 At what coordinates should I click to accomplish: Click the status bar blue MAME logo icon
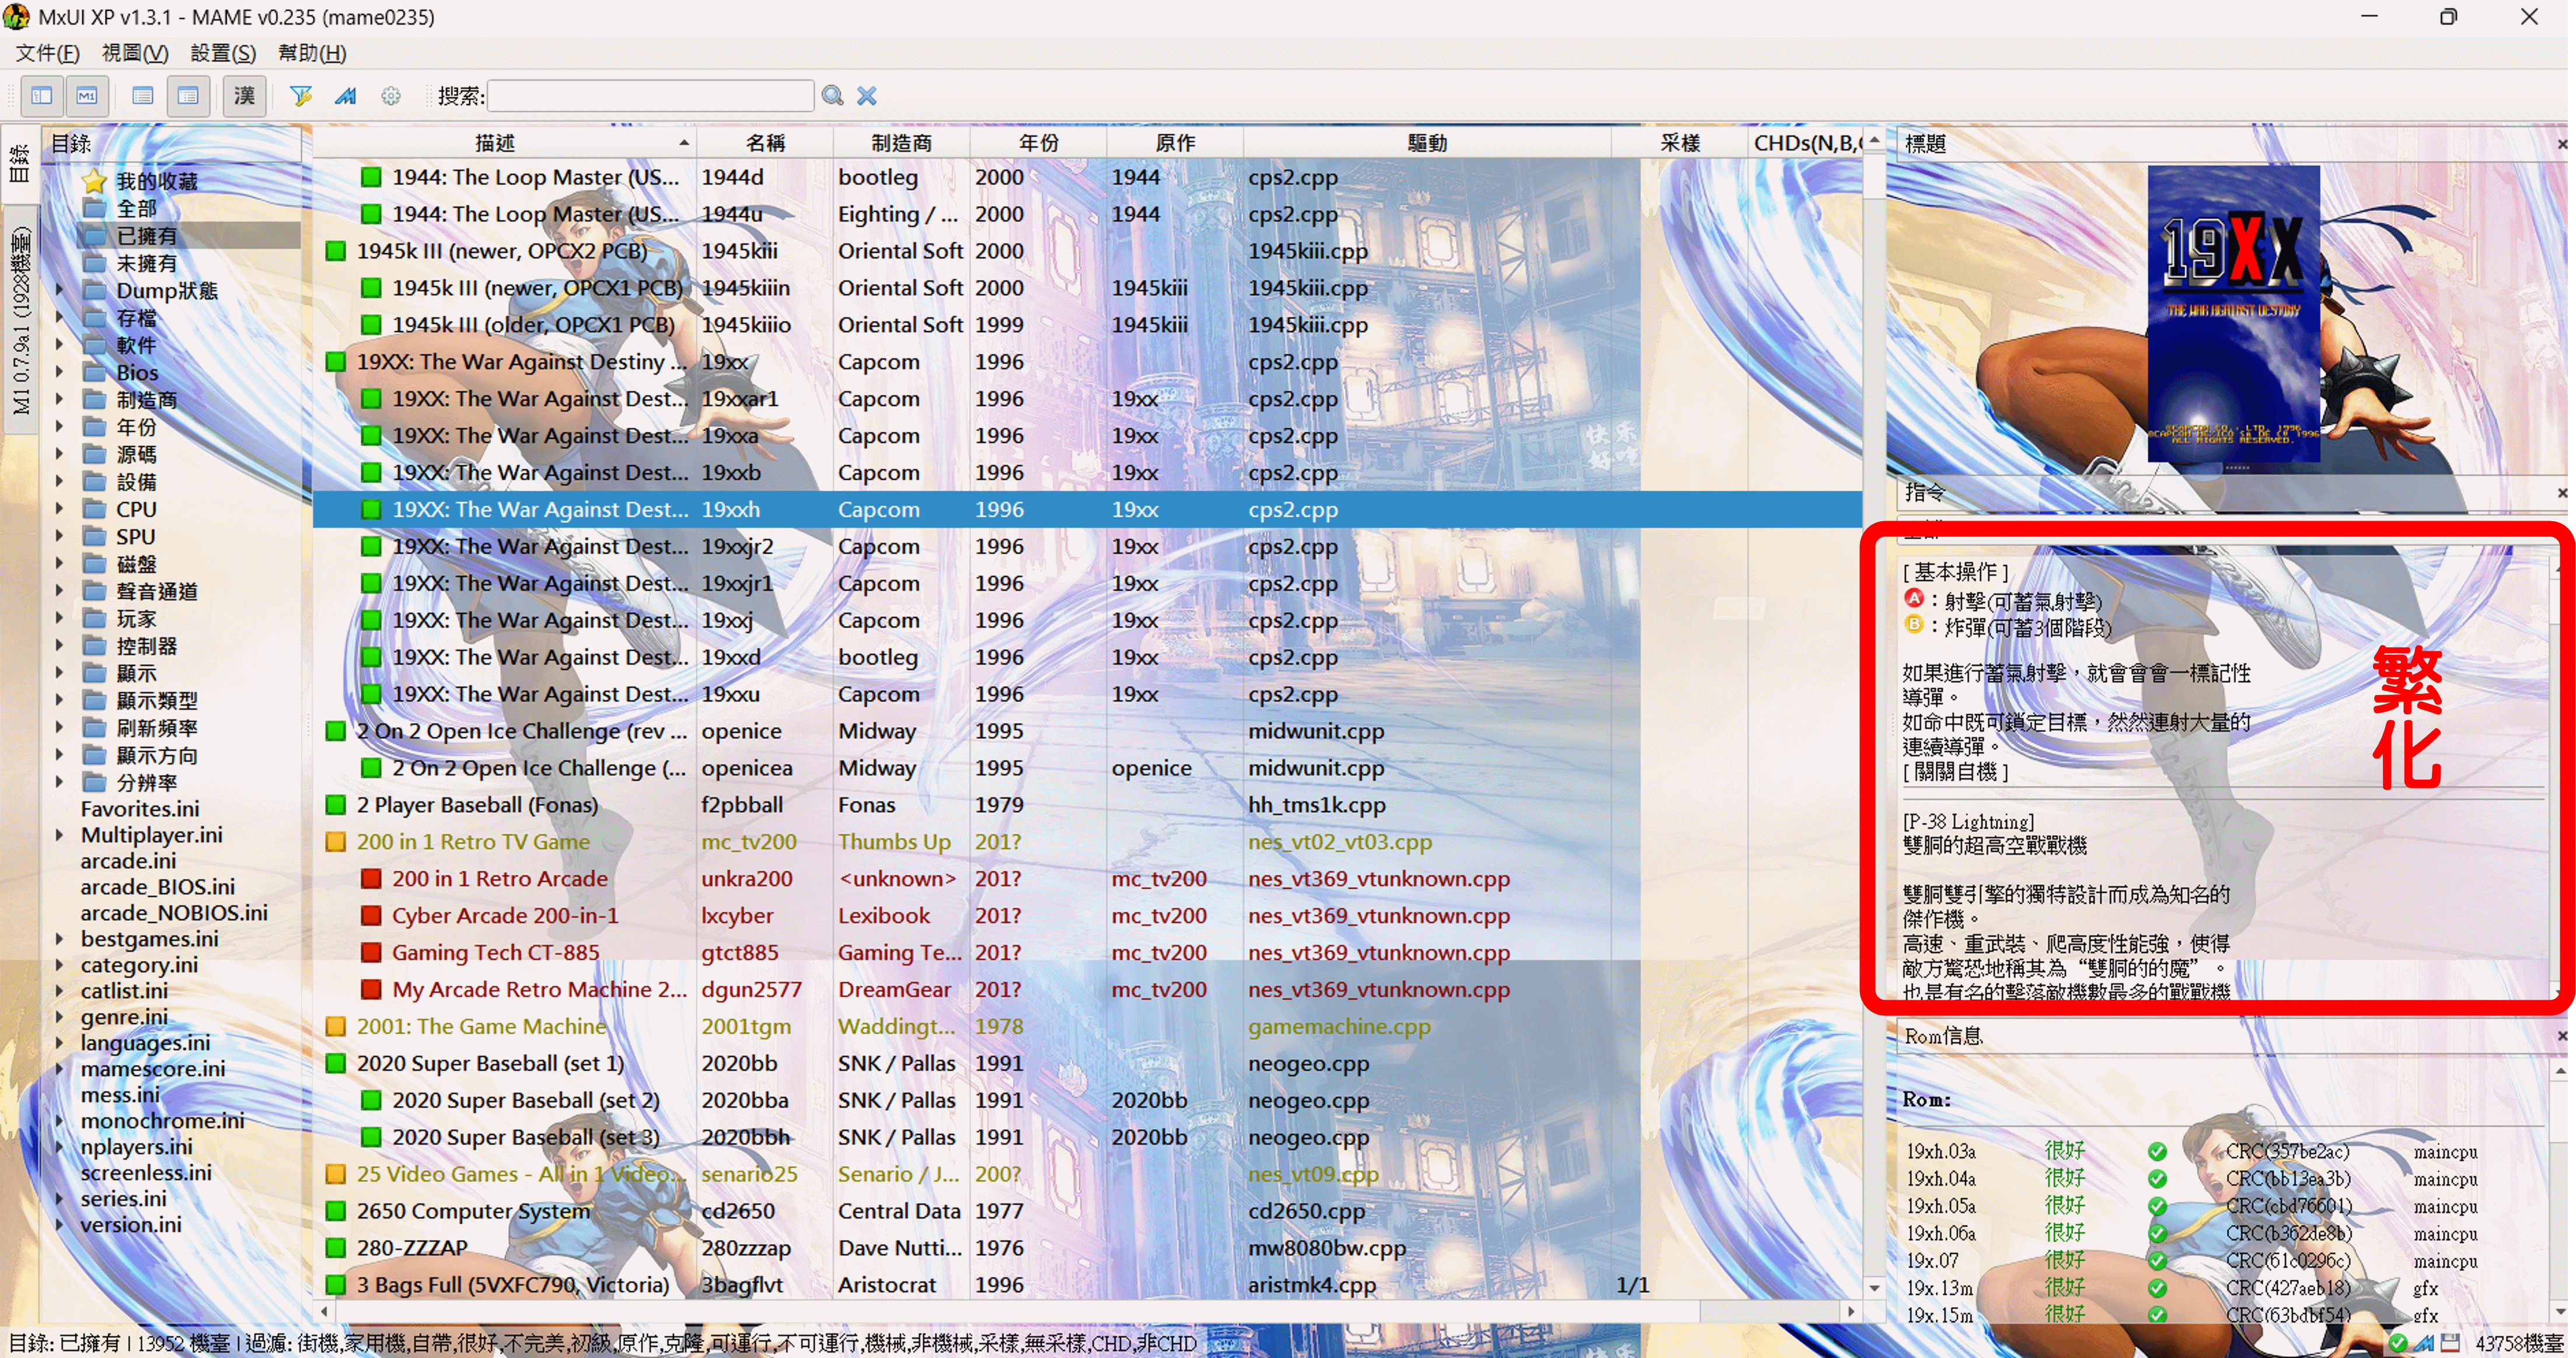(2423, 1343)
